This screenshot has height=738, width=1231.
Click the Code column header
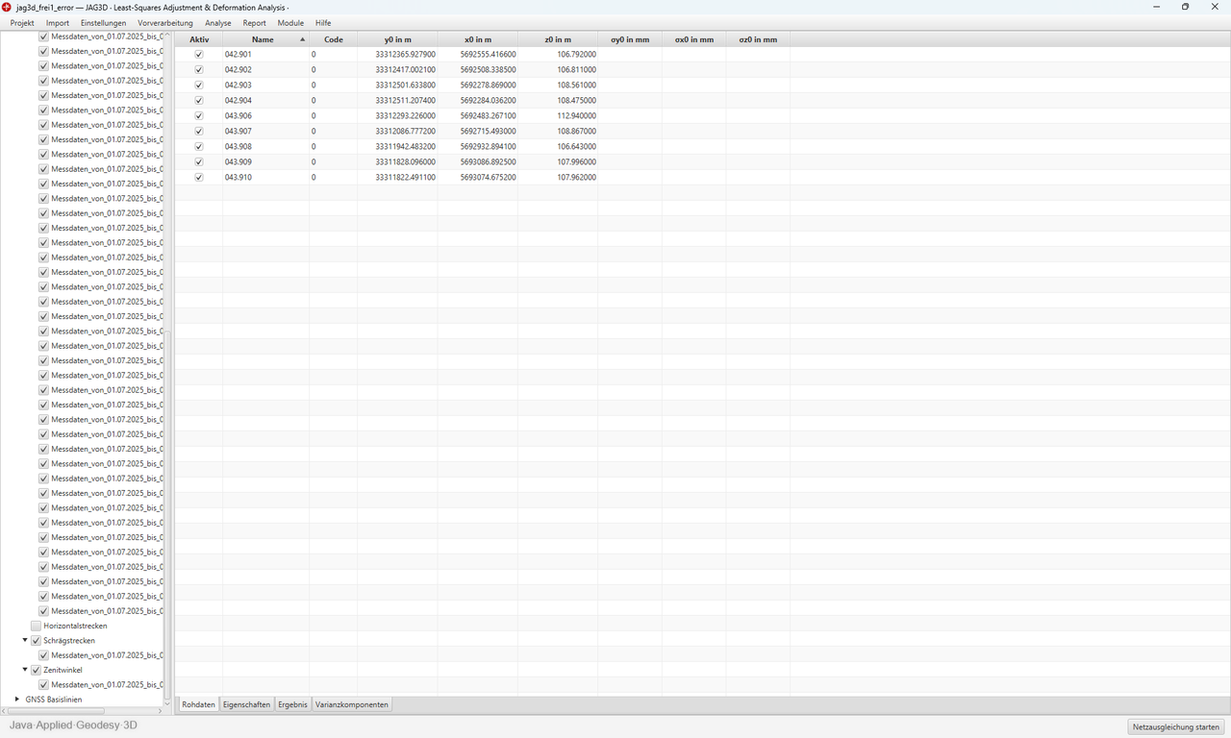[334, 39]
